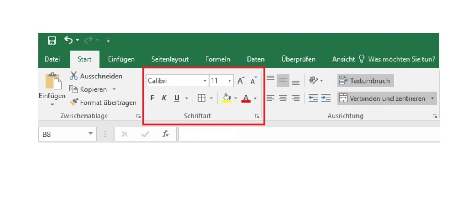Open the Calibri font name dropdown
469x198 pixels.
[205, 81]
